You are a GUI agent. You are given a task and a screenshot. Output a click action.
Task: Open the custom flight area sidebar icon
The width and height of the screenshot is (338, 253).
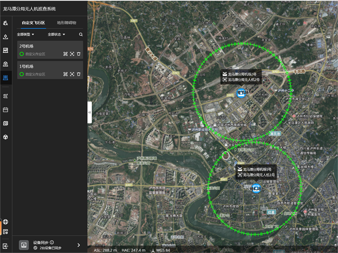5,77
